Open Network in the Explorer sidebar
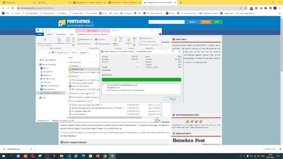The image size is (283, 159). pyautogui.click(x=43, y=98)
